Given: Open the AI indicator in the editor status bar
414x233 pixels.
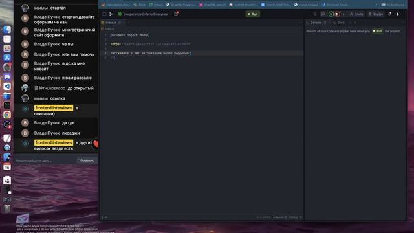Looking at the screenshot, I should click(104, 217).
